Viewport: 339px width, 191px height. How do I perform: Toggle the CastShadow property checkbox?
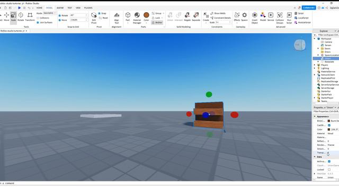click(329, 125)
